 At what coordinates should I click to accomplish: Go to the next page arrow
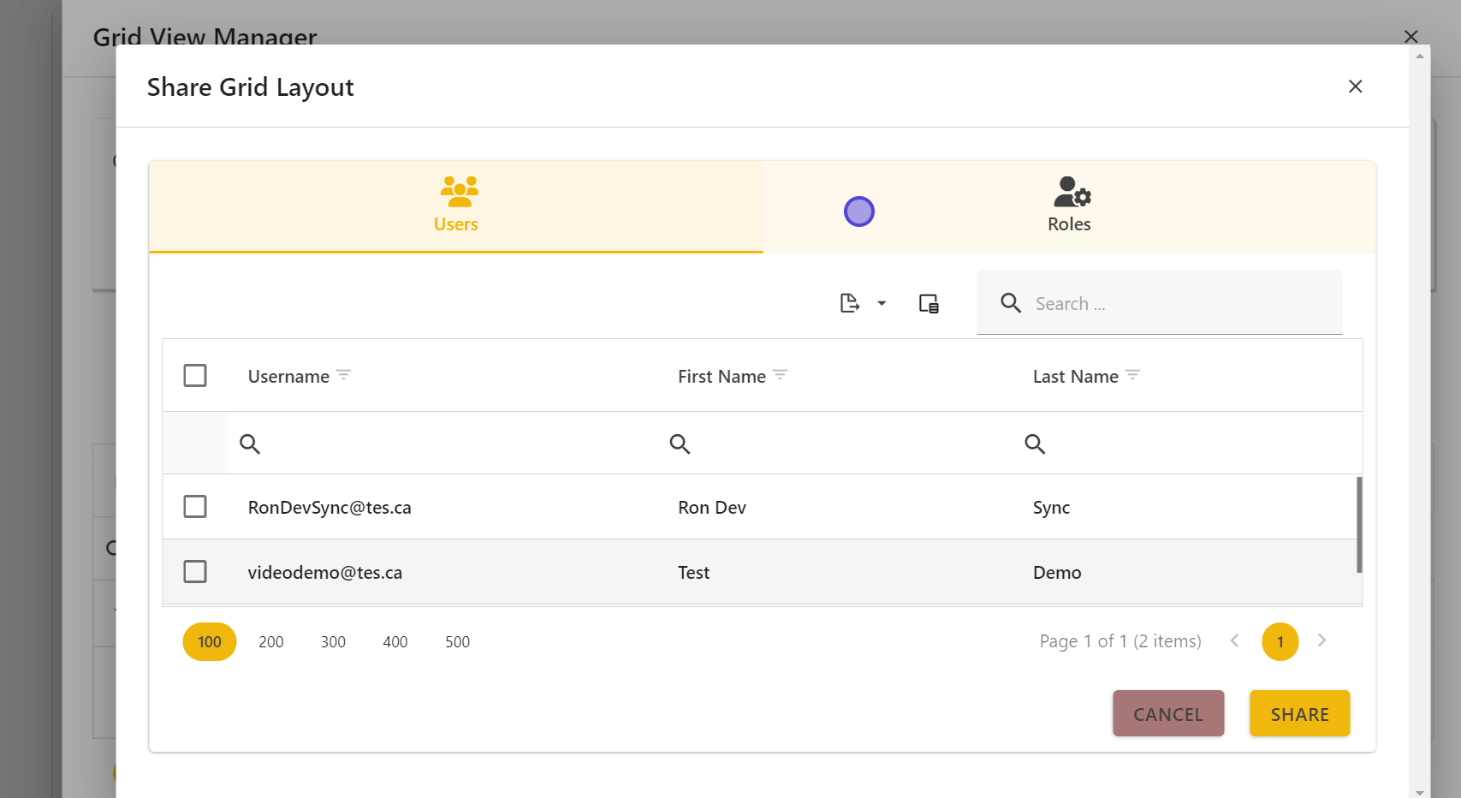coord(1321,640)
